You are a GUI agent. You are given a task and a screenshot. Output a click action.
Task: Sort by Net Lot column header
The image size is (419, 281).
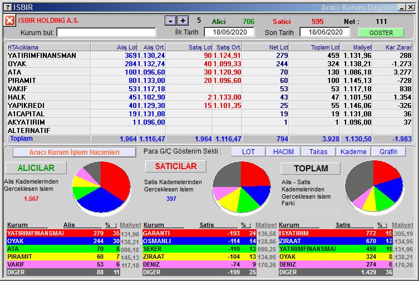point(265,47)
